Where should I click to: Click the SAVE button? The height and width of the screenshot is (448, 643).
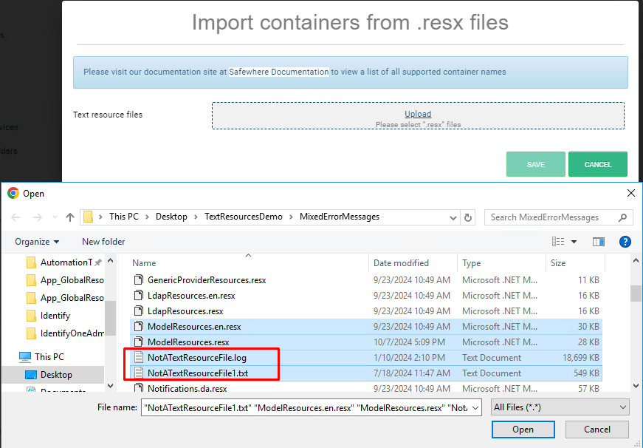coord(535,163)
